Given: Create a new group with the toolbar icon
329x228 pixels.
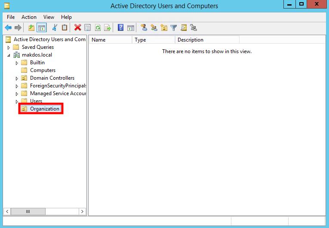Looking at the screenshot, I should click(x=154, y=27).
